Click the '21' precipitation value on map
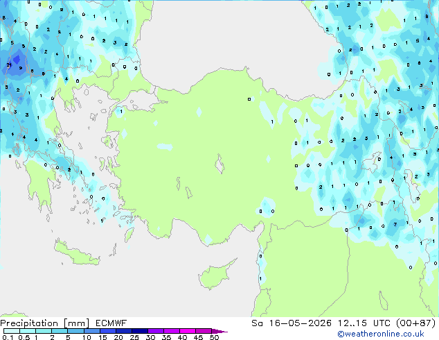The width and height of the screenshot is (439, 340). point(9,65)
